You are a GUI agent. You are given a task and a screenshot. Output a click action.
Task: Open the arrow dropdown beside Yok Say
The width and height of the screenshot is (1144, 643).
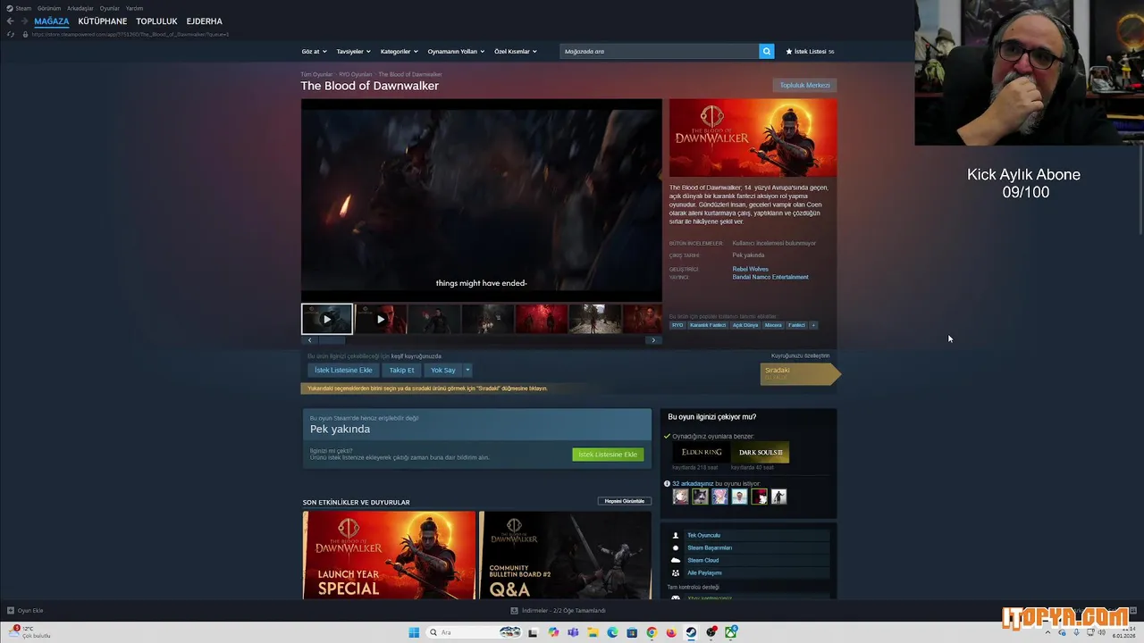pos(467,370)
